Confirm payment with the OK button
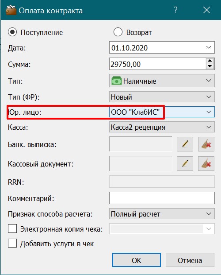 pos(137,260)
